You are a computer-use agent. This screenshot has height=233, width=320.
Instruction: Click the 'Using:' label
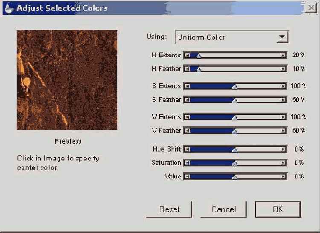157,37
